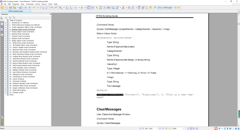
Task: Select the blue Arrow drawing tool
Action: [x=155, y=8]
